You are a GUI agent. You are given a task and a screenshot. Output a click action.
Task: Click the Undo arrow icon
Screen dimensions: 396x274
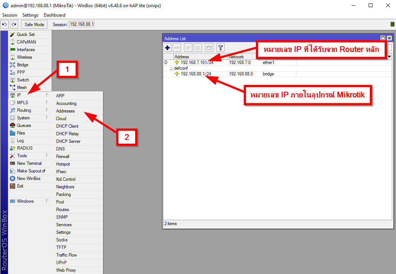5,25
